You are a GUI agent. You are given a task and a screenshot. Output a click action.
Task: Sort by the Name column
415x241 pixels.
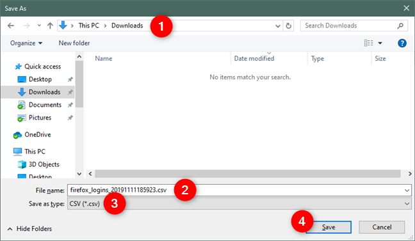click(104, 59)
